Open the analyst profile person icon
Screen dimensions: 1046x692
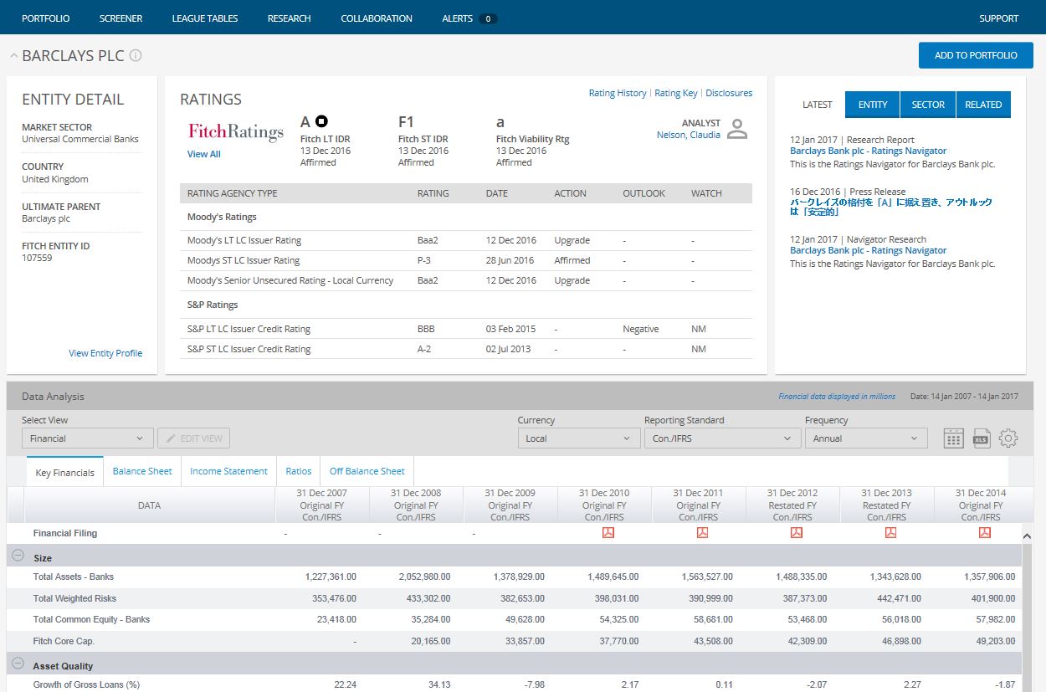[x=736, y=129]
